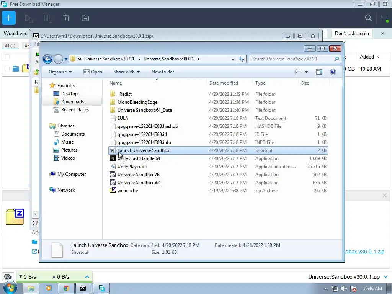
Task: Collapse the FDM bottom download details chevron
Action: 386,276
